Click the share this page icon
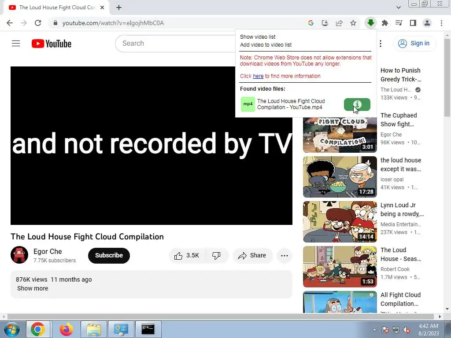Screen dimensions: 451x338 point(339,23)
